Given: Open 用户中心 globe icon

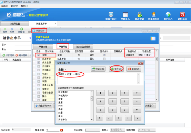Looking at the screenshot, I should pos(168,14).
